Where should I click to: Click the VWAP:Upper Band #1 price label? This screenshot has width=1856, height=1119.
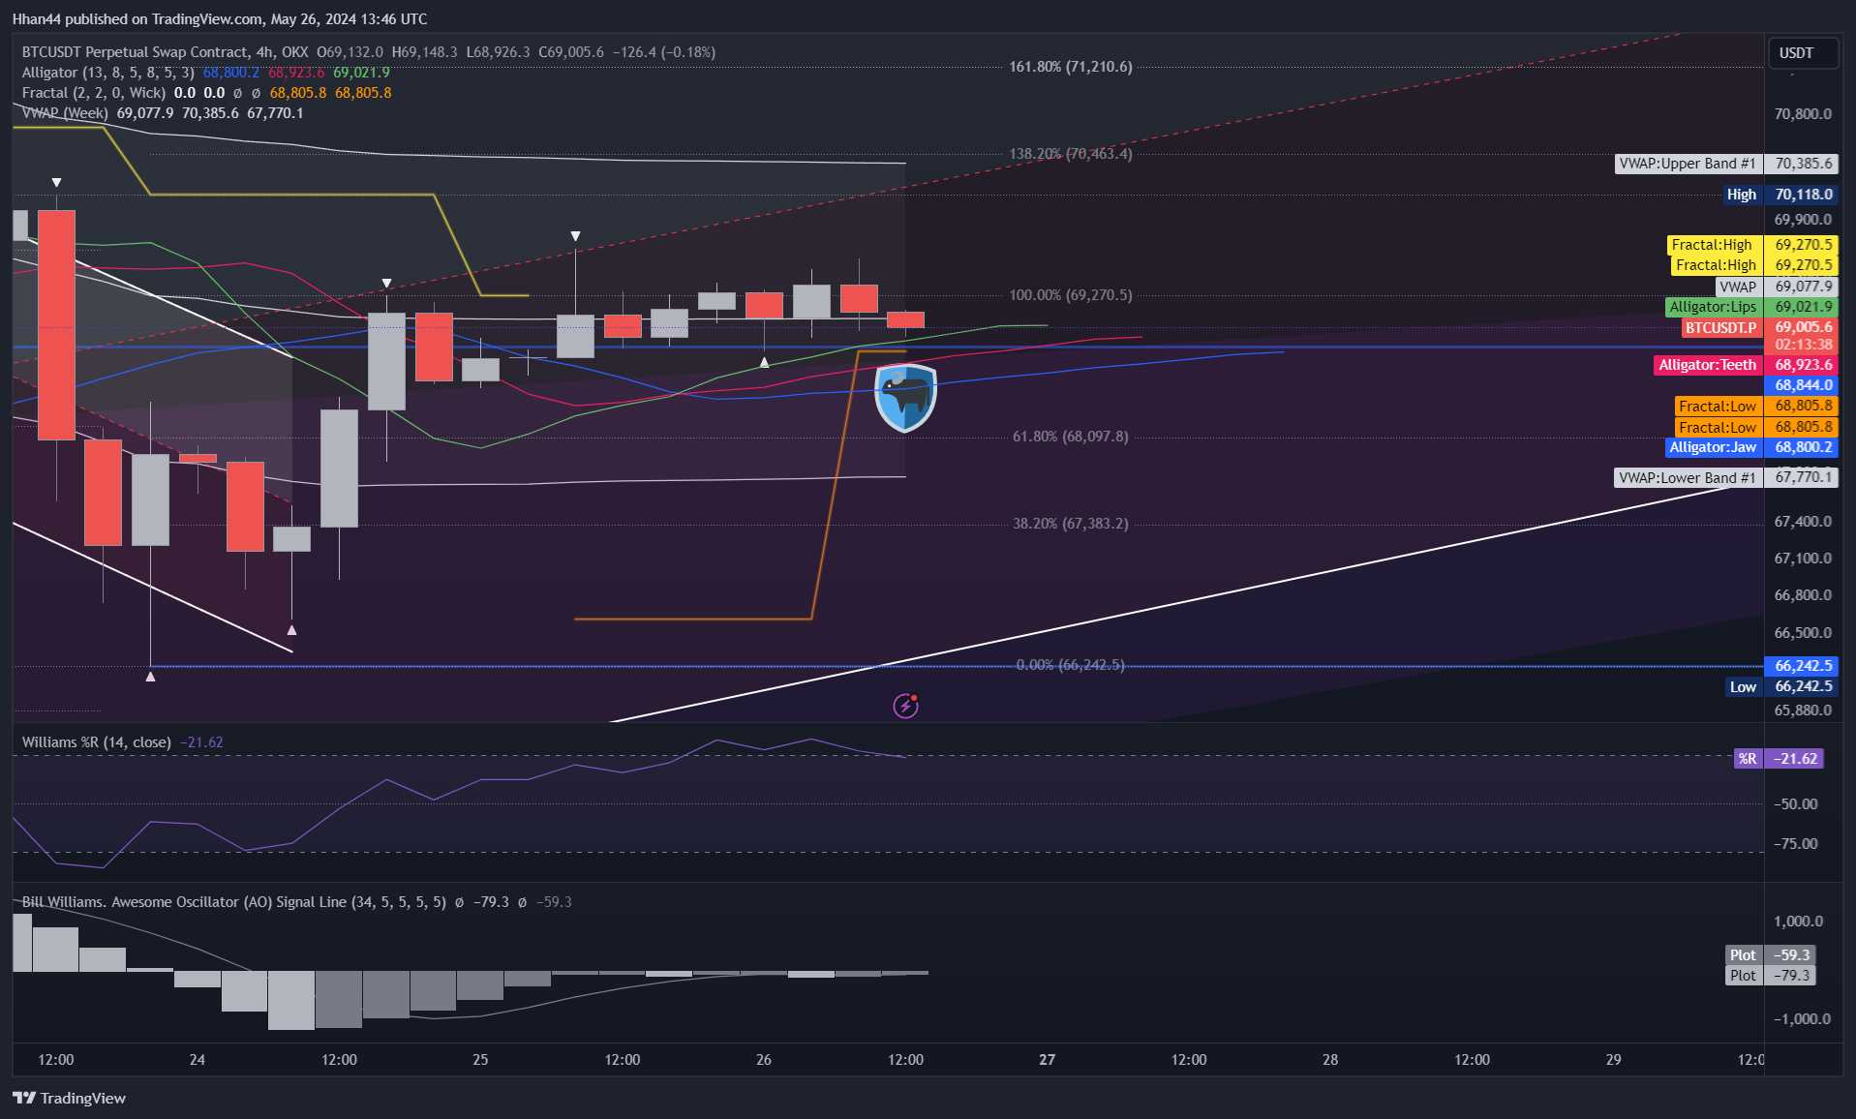click(x=1726, y=164)
